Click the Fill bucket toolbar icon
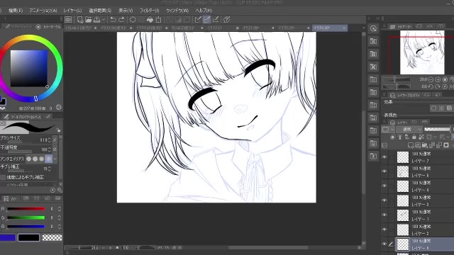 coord(150,20)
